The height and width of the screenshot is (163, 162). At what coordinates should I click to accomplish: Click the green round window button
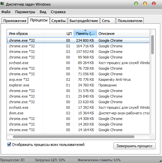pos(136,4)
